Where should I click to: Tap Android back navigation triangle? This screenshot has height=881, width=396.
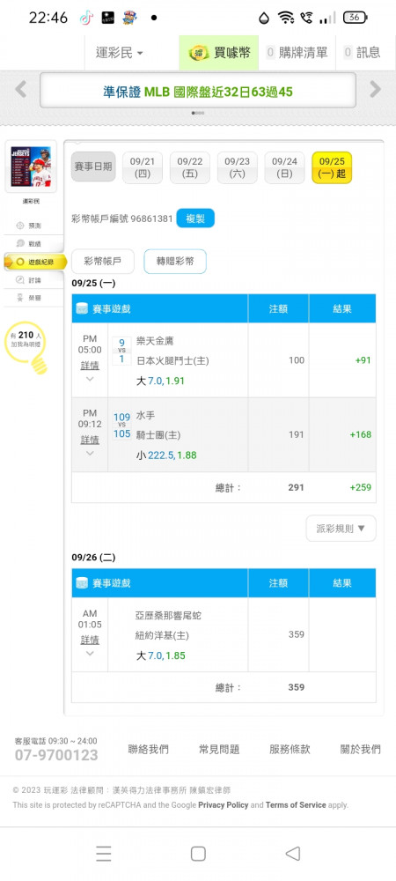coord(293,854)
